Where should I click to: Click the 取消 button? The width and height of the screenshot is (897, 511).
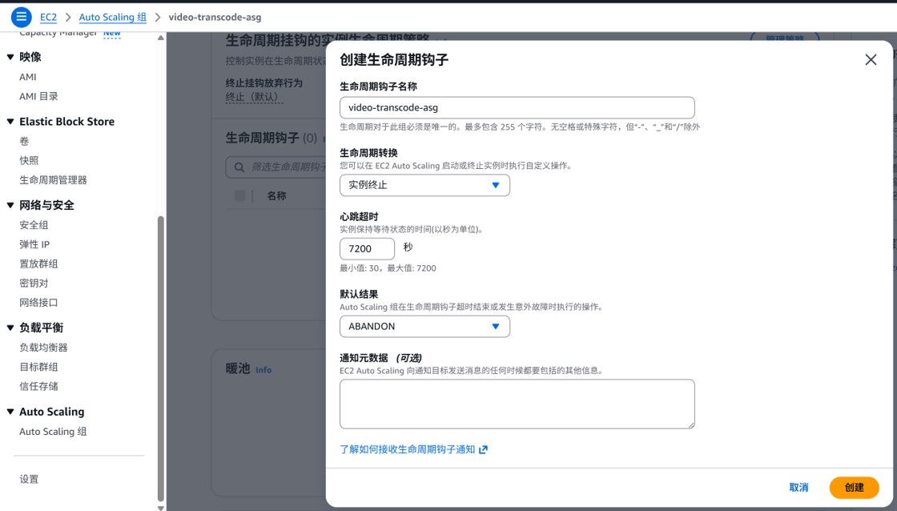(798, 488)
